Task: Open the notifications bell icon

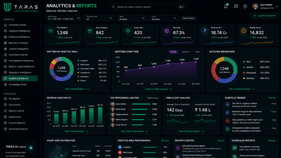Action: 226,7
